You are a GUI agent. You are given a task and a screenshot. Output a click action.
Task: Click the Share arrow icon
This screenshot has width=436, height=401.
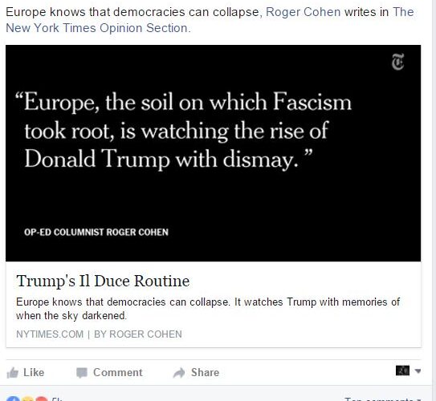tap(179, 373)
